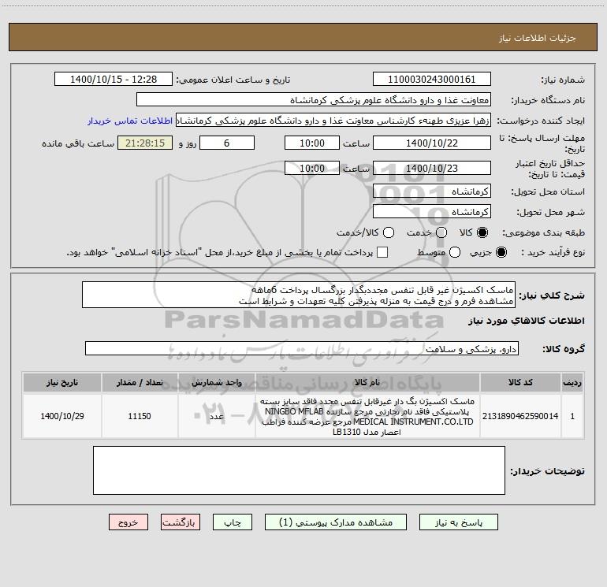Click the ردیف column header

pyautogui.click(x=572, y=382)
